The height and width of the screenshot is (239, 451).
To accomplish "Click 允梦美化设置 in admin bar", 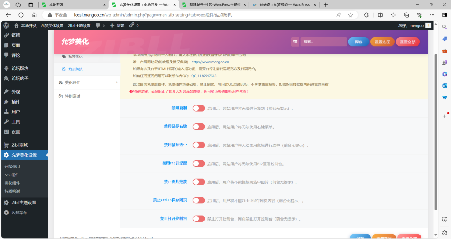I will 52,25.
